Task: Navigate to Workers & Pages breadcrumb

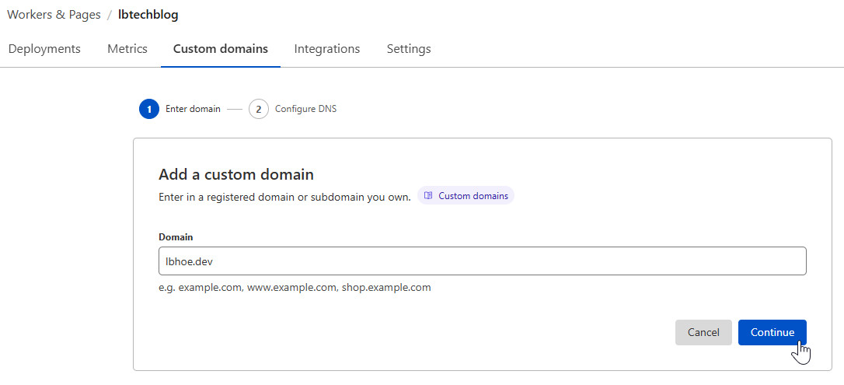Action: coord(54,15)
